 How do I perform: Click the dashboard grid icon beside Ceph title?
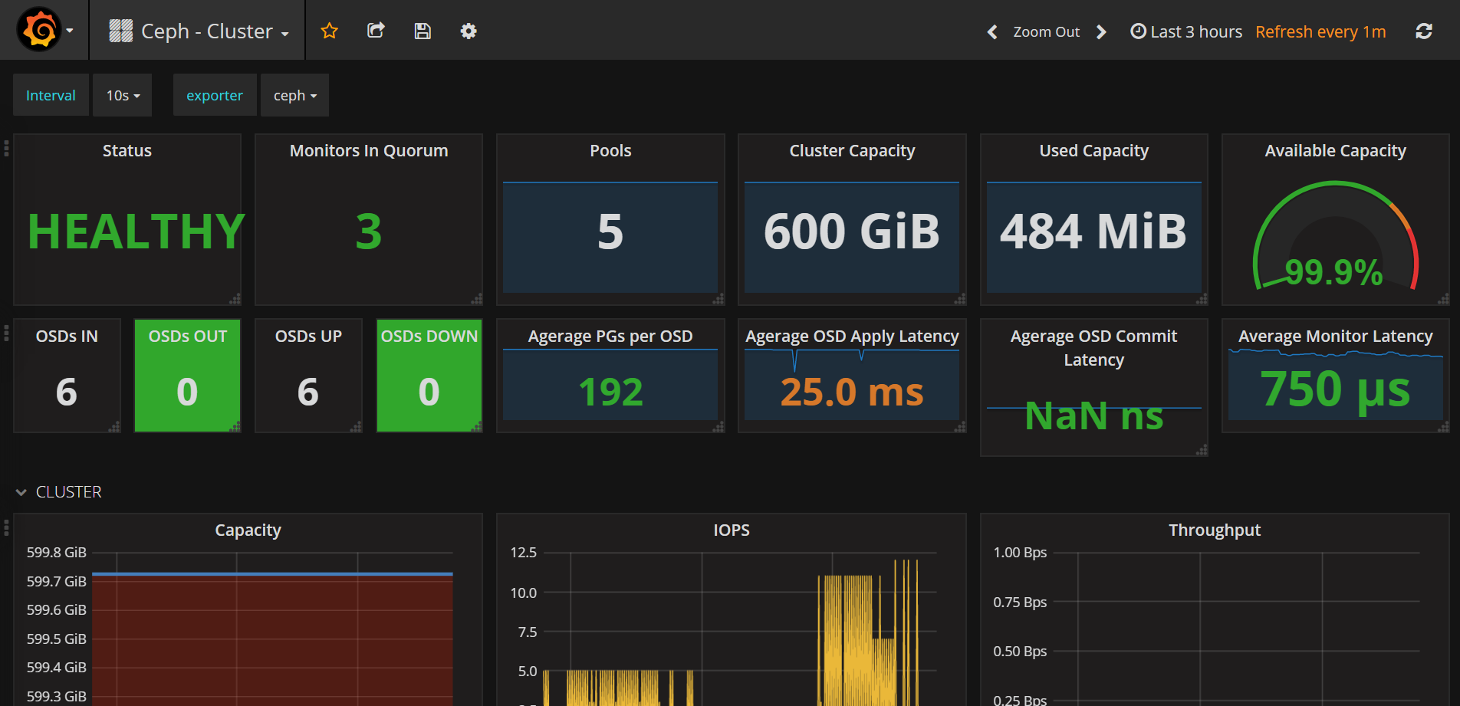(x=120, y=31)
